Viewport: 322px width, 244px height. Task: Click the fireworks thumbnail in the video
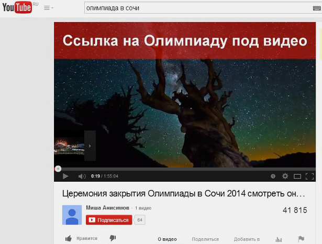(69, 146)
